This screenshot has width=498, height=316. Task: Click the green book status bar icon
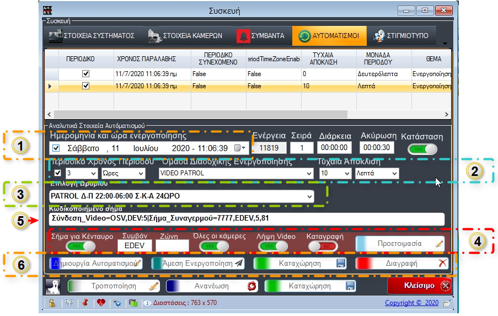coord(132,303)
